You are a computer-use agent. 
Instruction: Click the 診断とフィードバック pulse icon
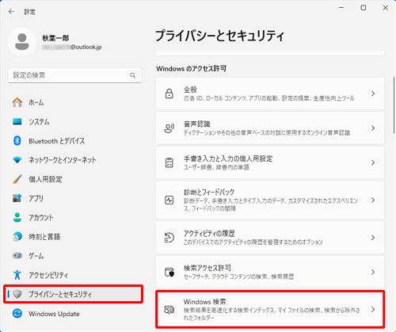[x=169, y=200]
